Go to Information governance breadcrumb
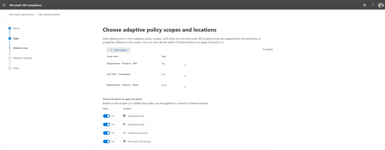 coord(21,14)
